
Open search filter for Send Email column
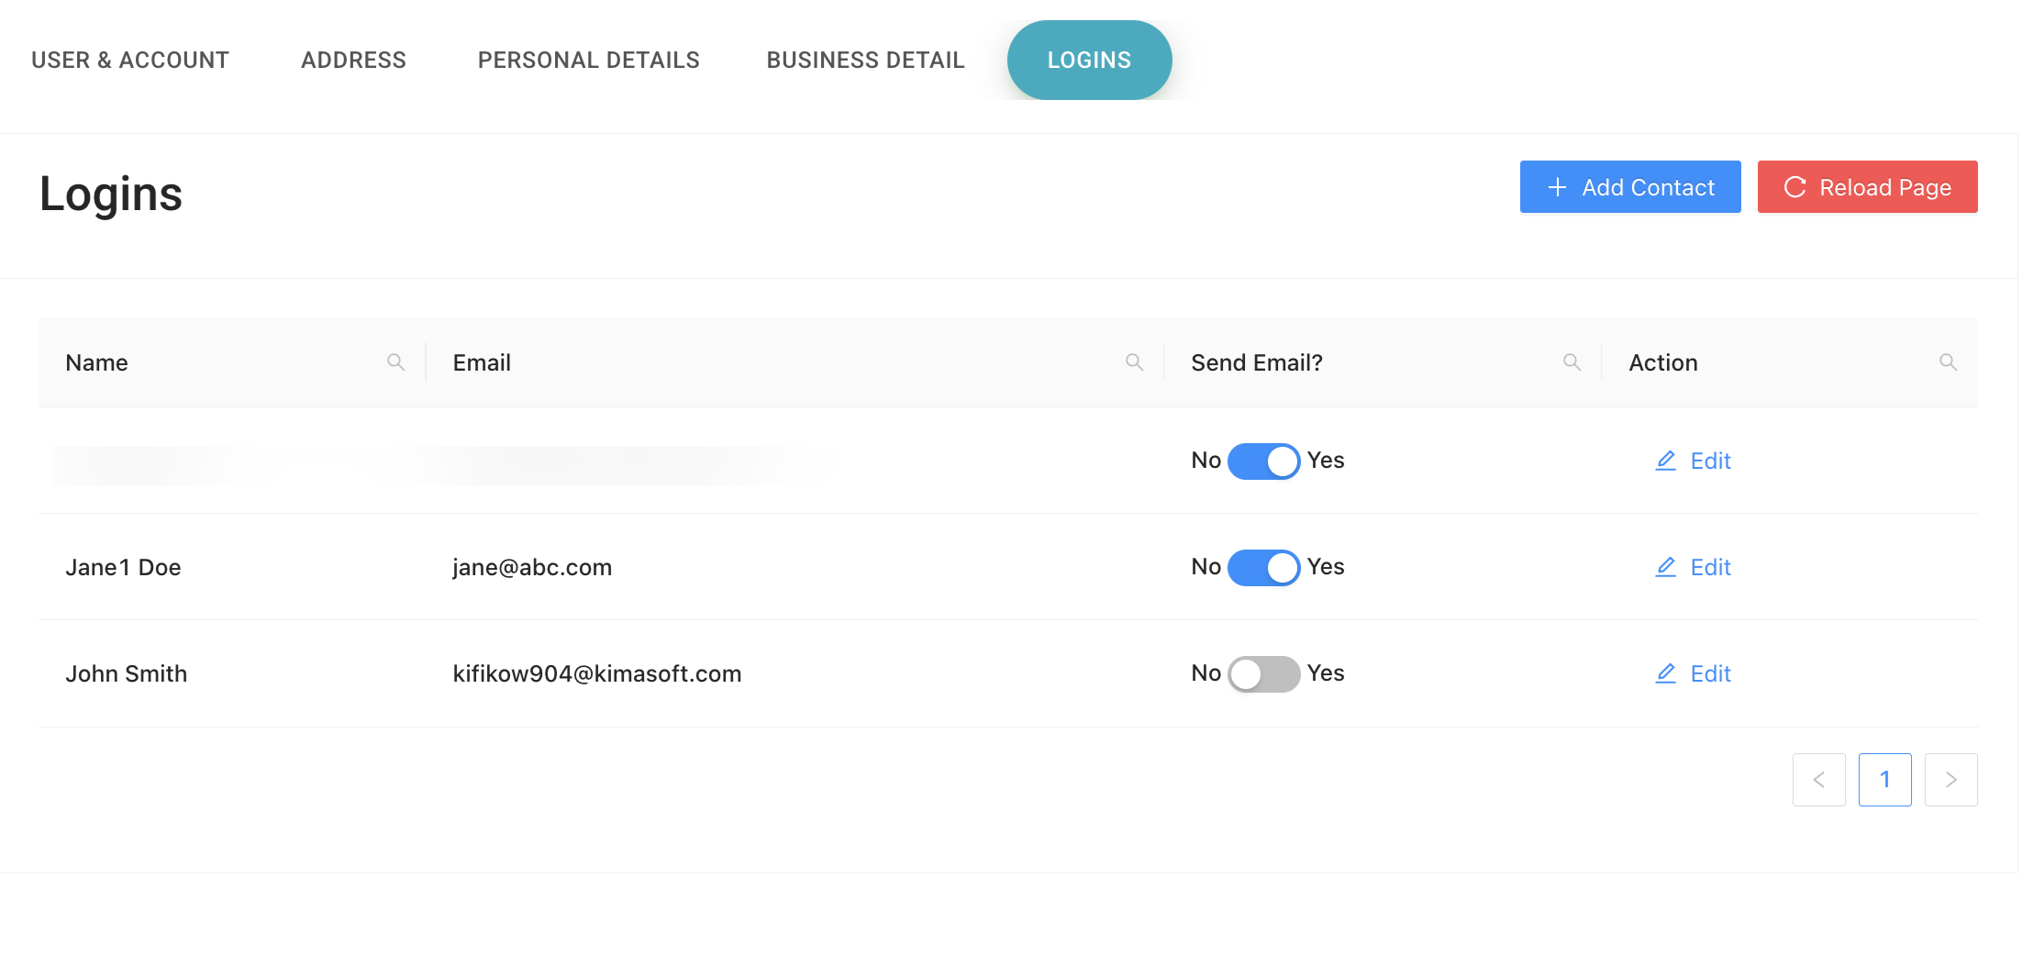pos(1572,362)
